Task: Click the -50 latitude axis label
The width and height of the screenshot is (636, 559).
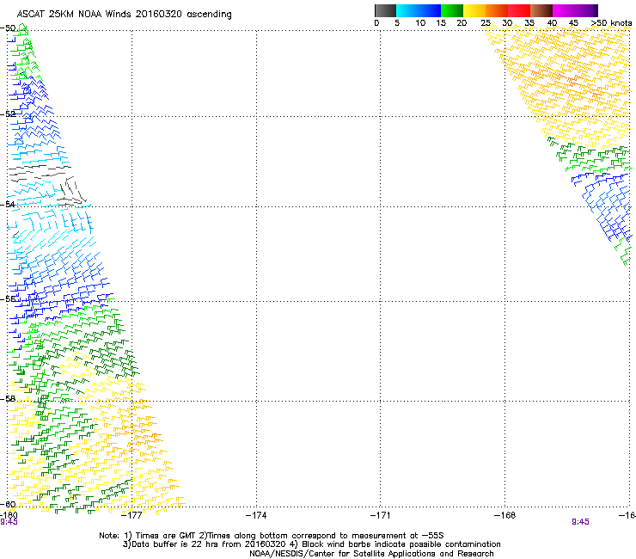Action: (8, 28)
